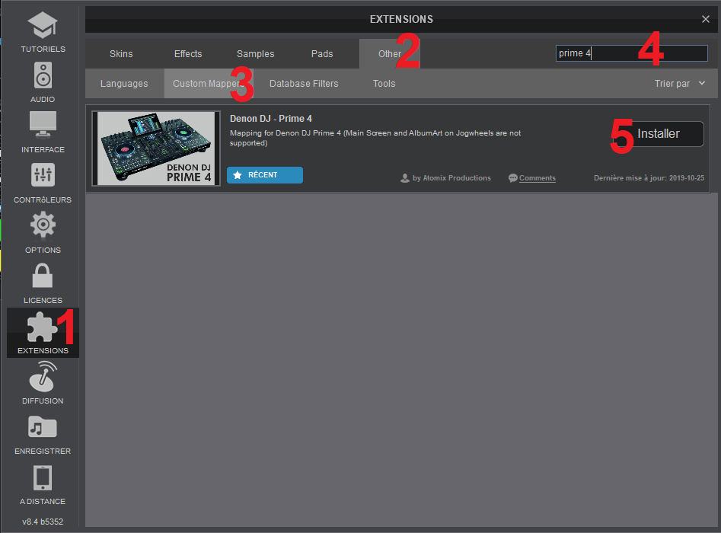
Task: Open Options gear icon
Action: pos(43,226)
